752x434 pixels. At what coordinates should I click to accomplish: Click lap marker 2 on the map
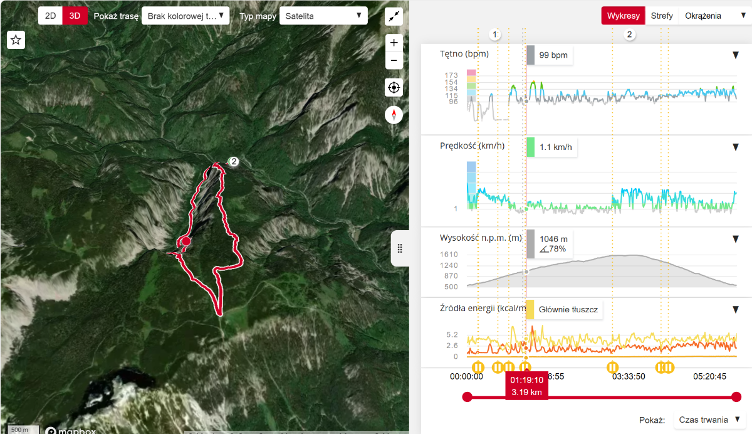click(x=234, y=162)
